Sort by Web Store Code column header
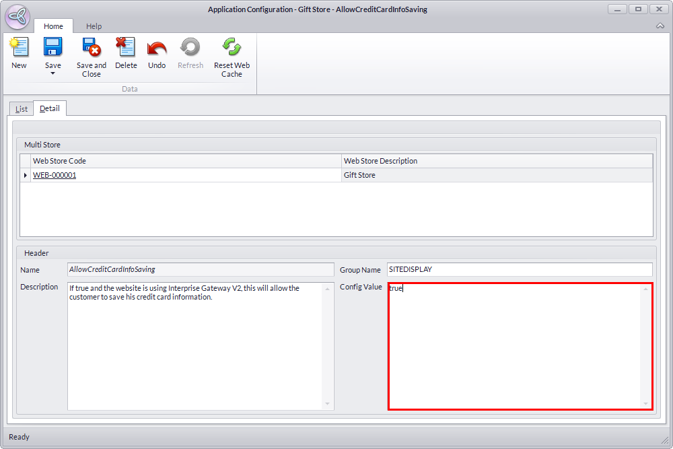 (x=185, y=161)
